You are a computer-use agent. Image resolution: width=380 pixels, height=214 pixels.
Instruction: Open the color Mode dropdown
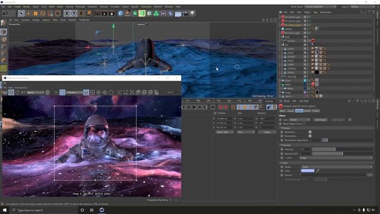(337, 167)
